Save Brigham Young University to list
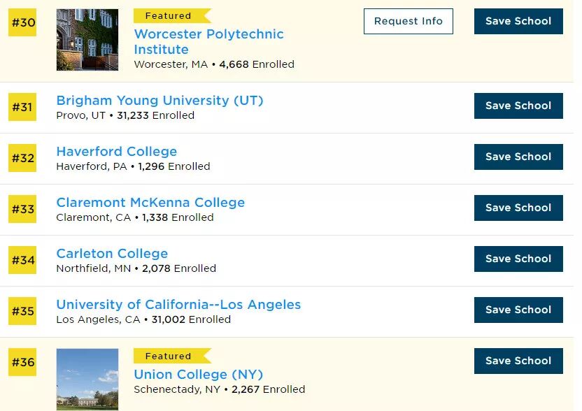This screenshot has height=411, width=582. pos(518,106)
